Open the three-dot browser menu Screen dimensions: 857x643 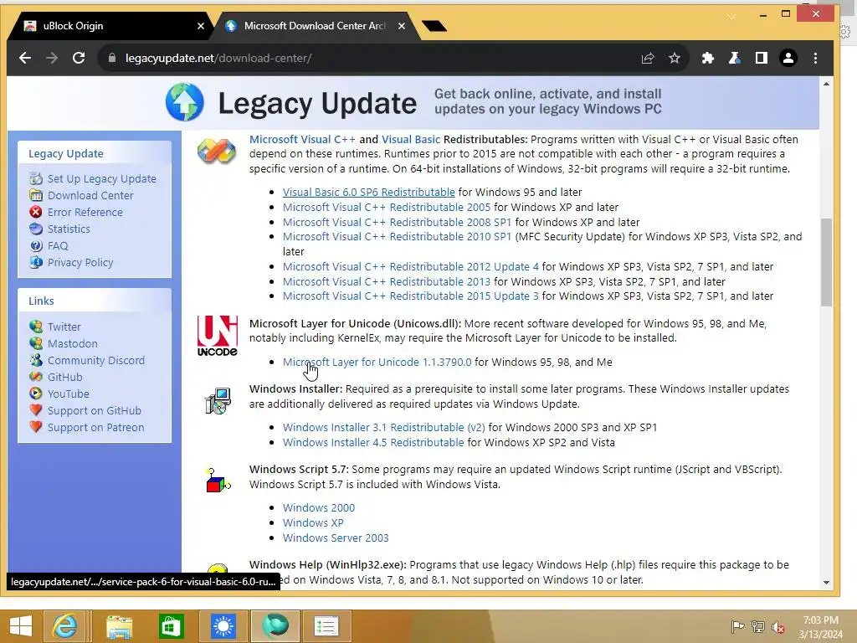coord(815,58)
